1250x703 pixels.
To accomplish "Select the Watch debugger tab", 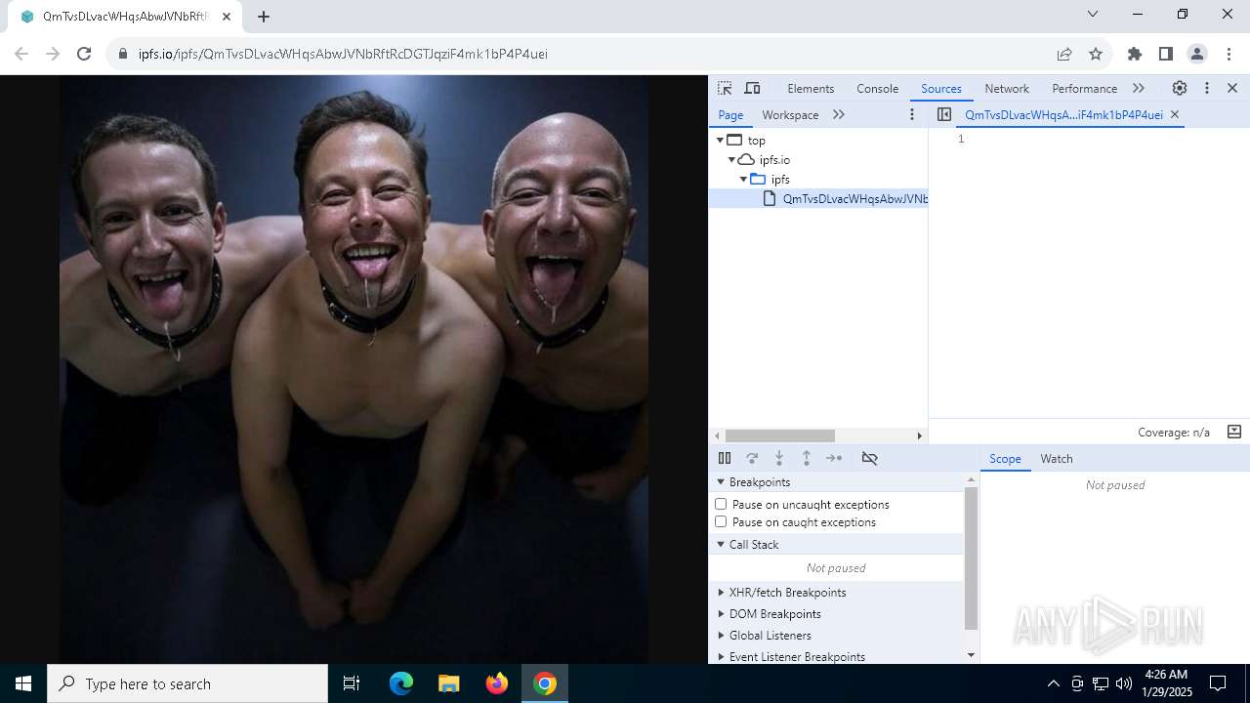I will point(1057,459).
